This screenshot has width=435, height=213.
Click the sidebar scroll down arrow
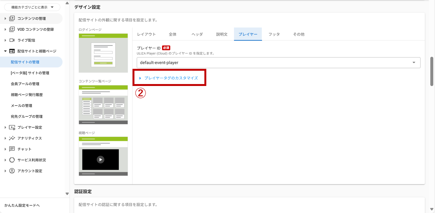[67, 194]
